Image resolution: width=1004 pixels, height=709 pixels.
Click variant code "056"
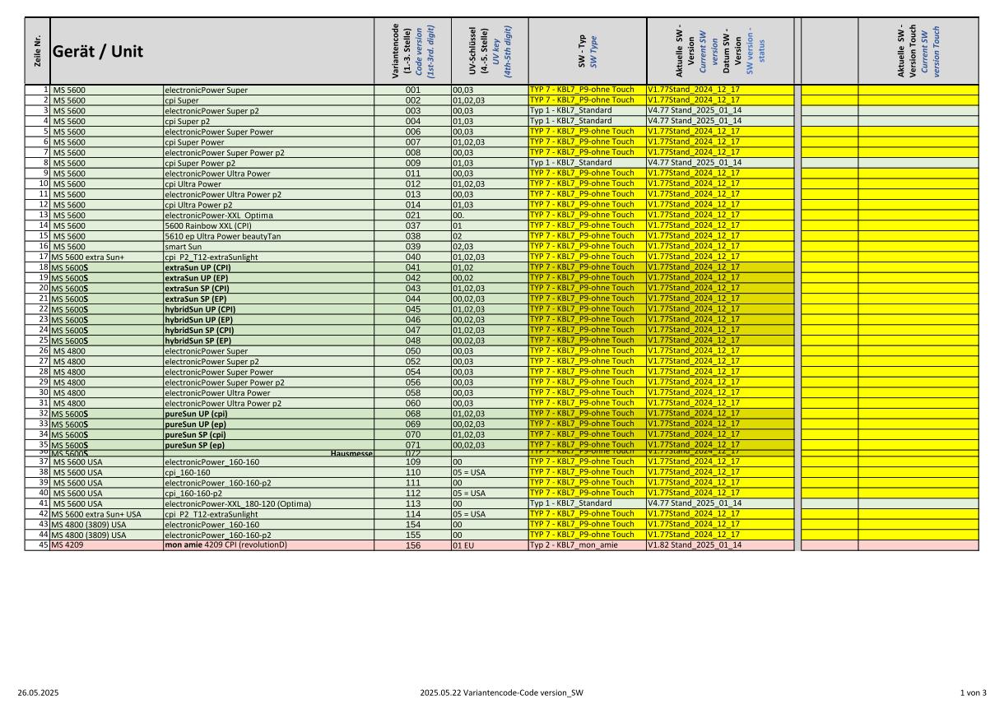pyautogui.click(x=413, y=382)
